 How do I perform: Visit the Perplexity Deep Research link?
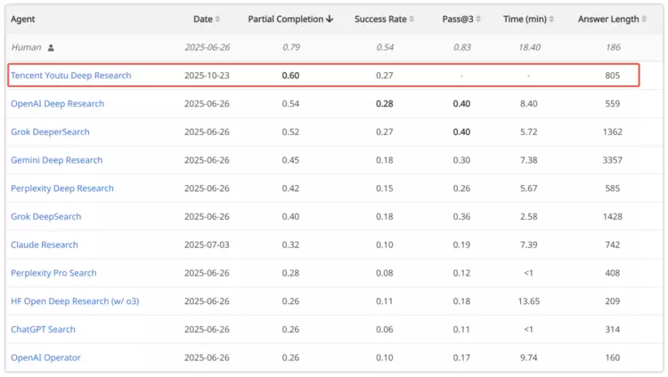[x=62, y=188]
